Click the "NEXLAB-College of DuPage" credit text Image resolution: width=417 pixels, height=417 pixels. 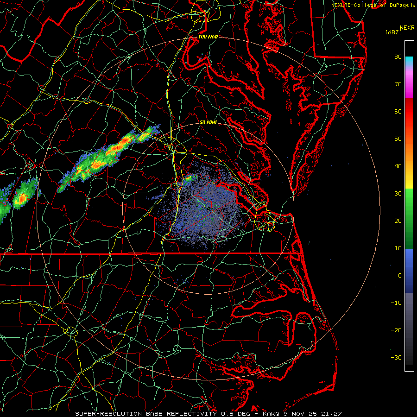pyautogui.click(x=370, y=5)
